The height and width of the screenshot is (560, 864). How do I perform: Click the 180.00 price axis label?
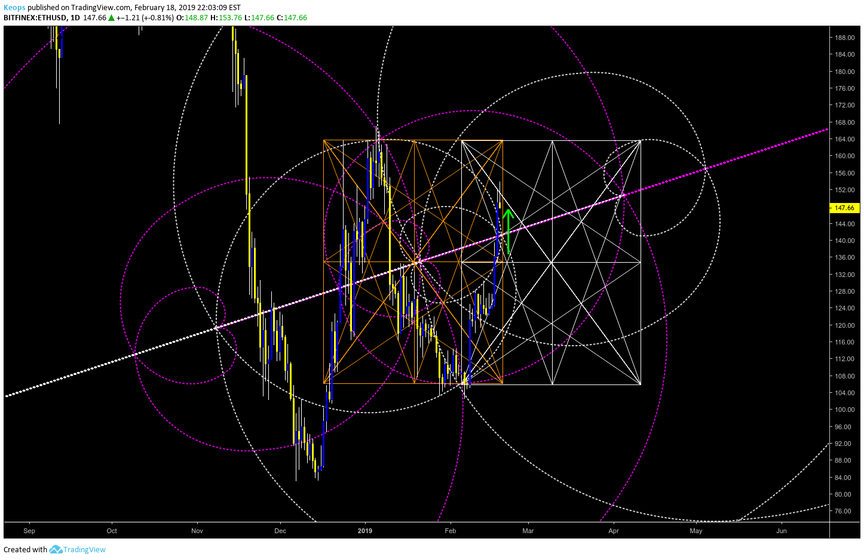tap(844, 72)
